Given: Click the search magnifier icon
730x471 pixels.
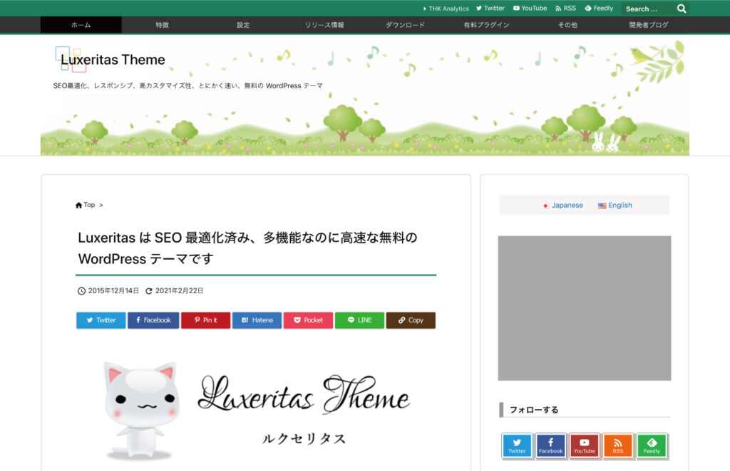Looking at the screenshot, I should (x=682, y=9).
